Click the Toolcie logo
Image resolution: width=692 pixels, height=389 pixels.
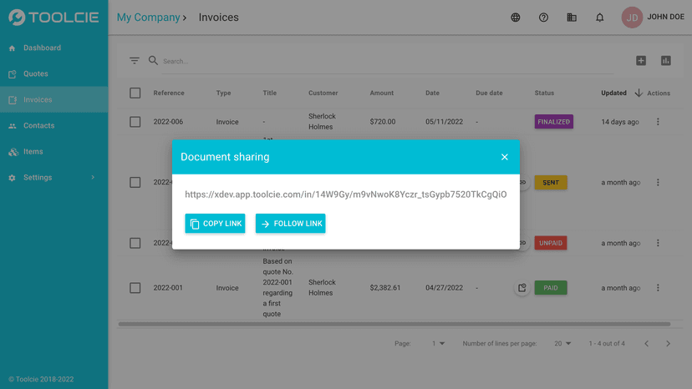click(53, 18)
